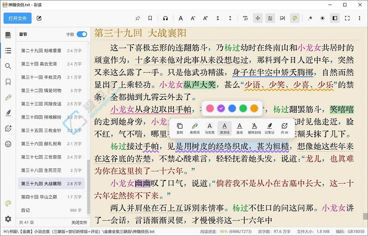Open the feather notes icon in the left sidebar
The image size is (368, 236).
tap(8, 113)
